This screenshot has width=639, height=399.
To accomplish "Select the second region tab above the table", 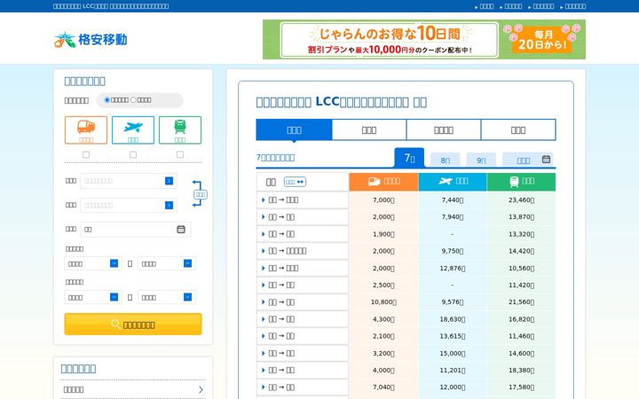I will click(x=369, y=129).
